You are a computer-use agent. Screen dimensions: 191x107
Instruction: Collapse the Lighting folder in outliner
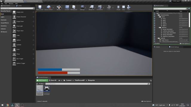(158, 38)
